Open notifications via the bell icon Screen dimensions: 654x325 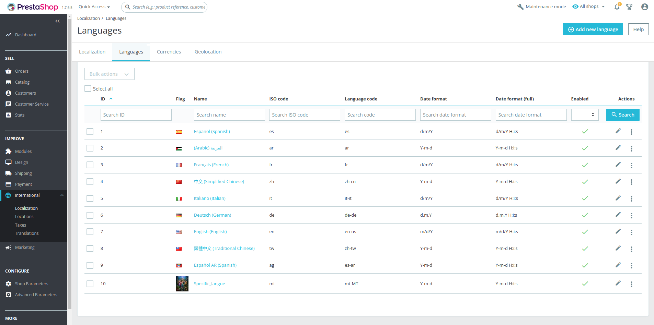pos(616,7)
